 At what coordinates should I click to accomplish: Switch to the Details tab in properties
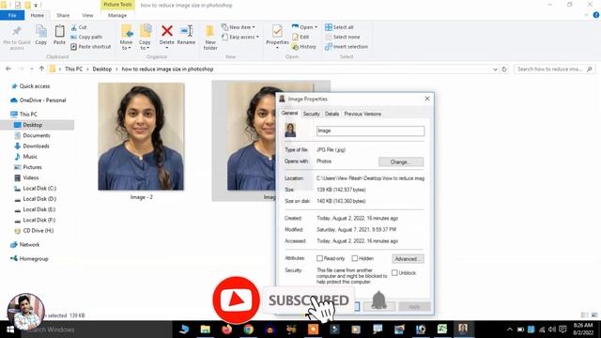[x=331, y=114]
